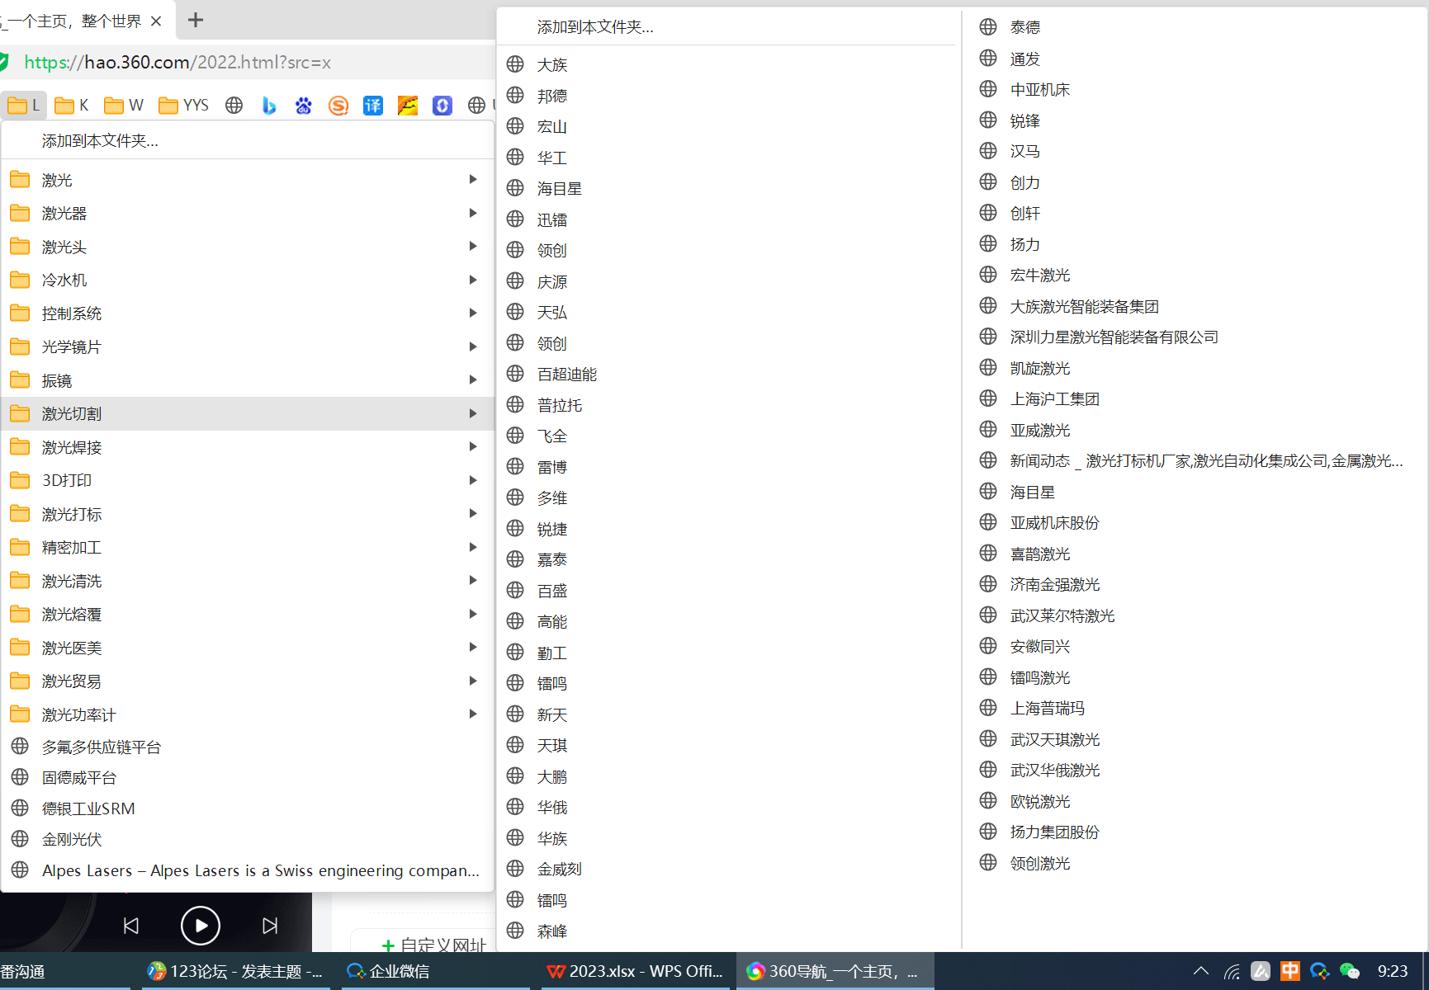Close the 一个主页，整个世界 tab

[x=156, y=21]
